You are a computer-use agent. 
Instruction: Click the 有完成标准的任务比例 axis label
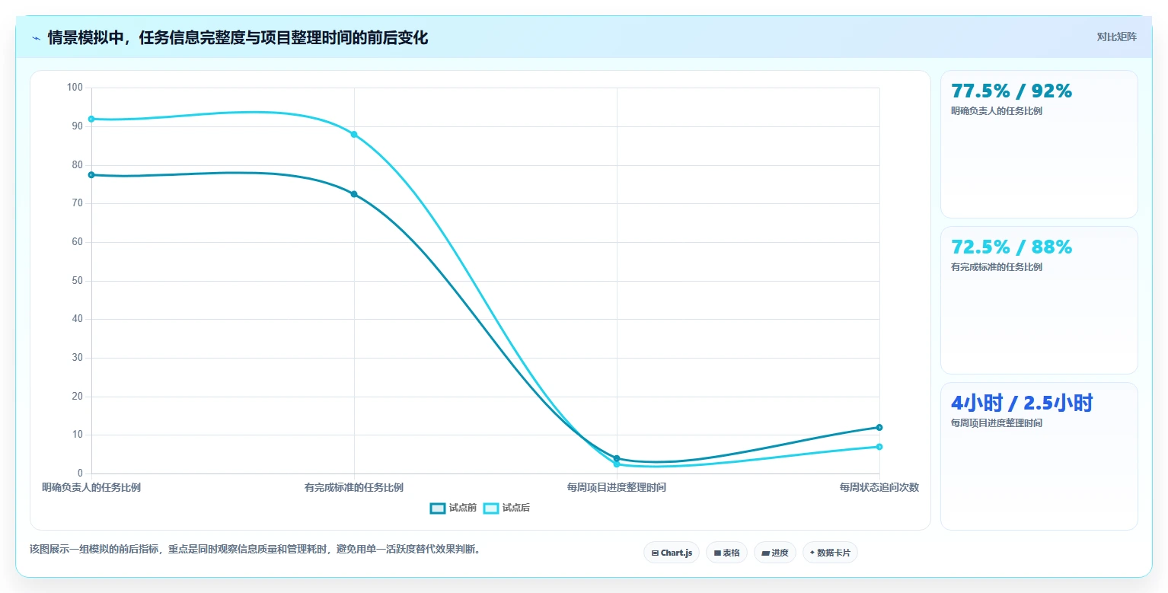point(354,487)
